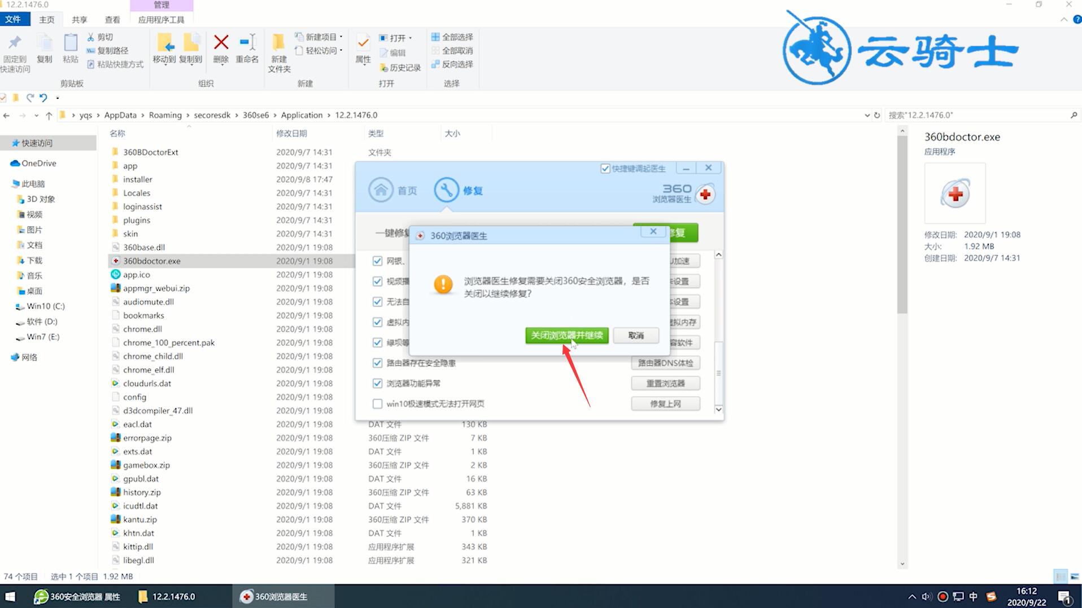Show hidden system tray icons

coord(911,597)
